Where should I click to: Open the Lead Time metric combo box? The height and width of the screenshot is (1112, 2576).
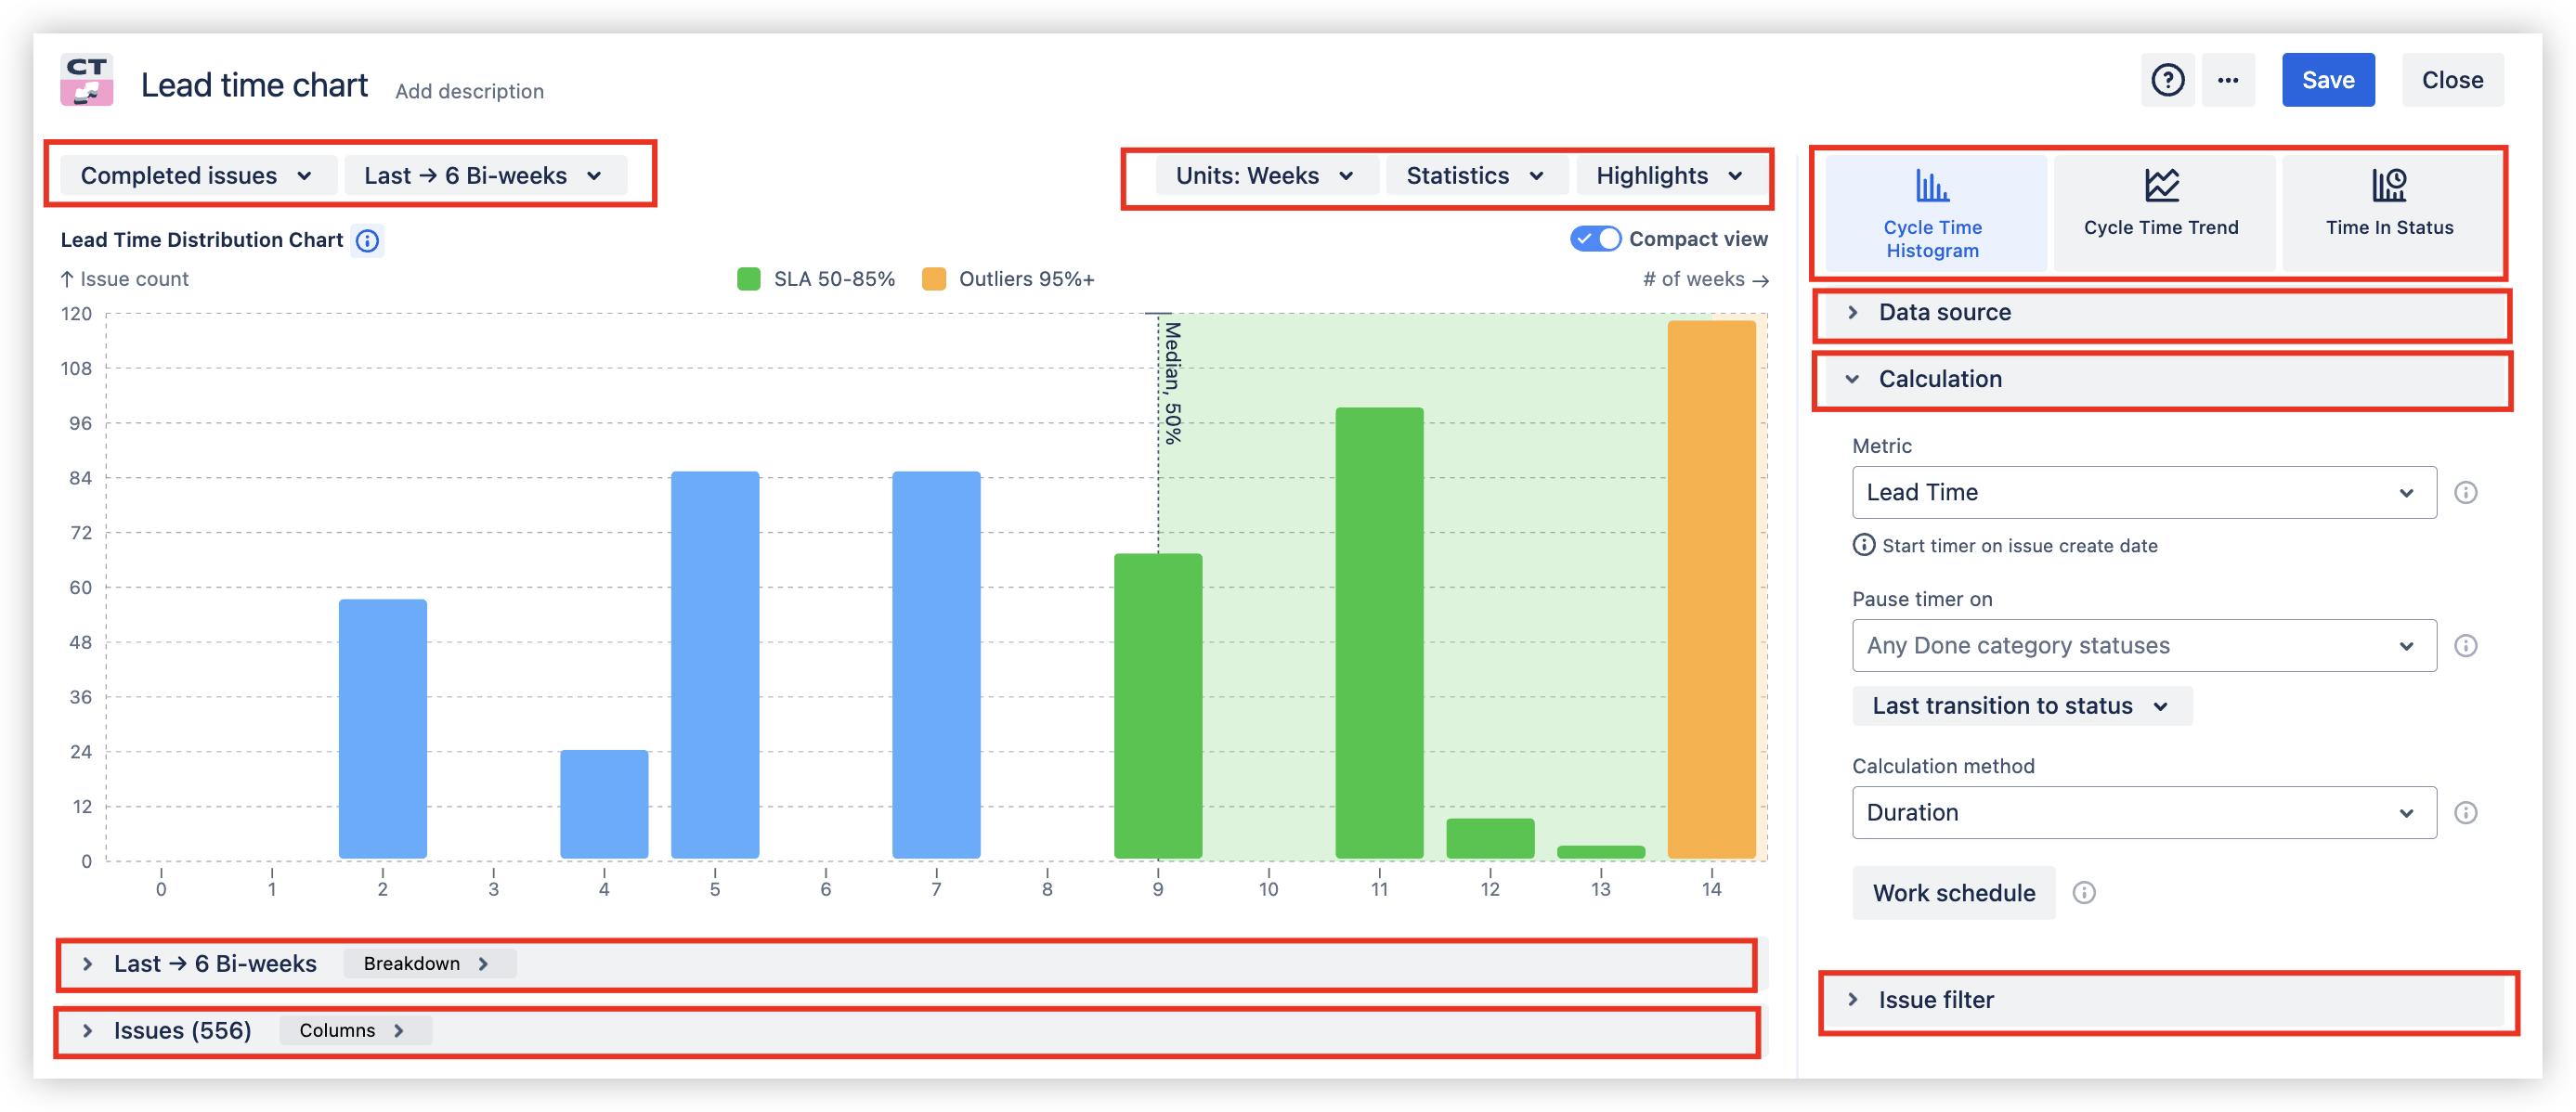2143,492
